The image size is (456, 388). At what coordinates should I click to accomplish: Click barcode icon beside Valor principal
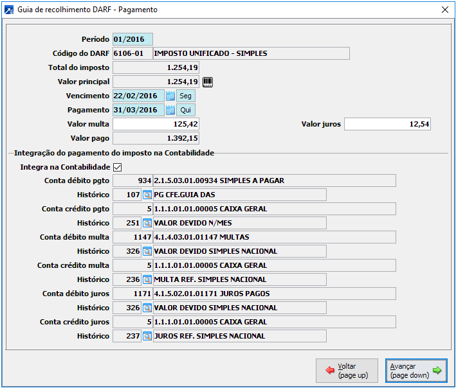coord(208,82)
